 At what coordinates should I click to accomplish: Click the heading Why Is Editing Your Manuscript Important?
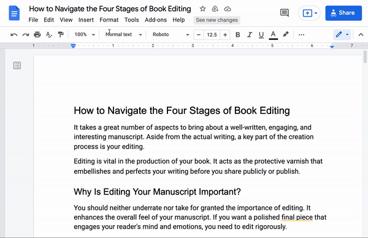[x=157, y=192]
